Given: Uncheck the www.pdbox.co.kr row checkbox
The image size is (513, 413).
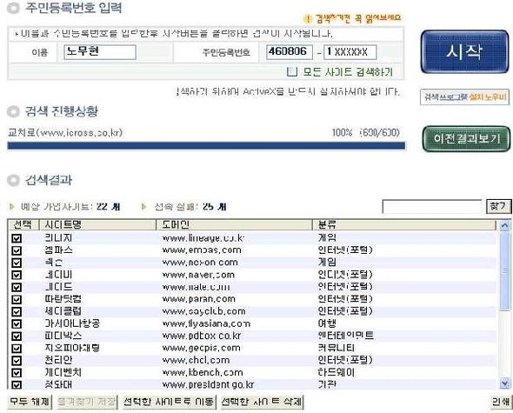Looking at the screenshot, I should coord(17,336).
